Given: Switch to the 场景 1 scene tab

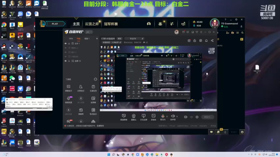Looking at the screenshot, I should (x=87, y=39).
